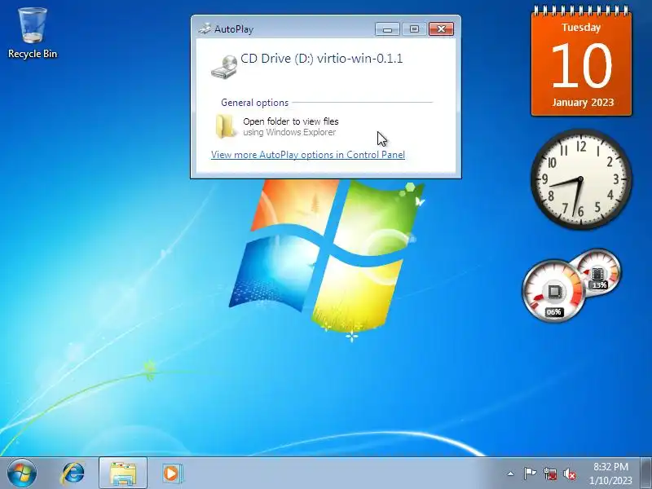The width and height of the screenshot is (652, 489).
Task: Click the CD drive icon in AutoPlay
Action: (223, 67)
